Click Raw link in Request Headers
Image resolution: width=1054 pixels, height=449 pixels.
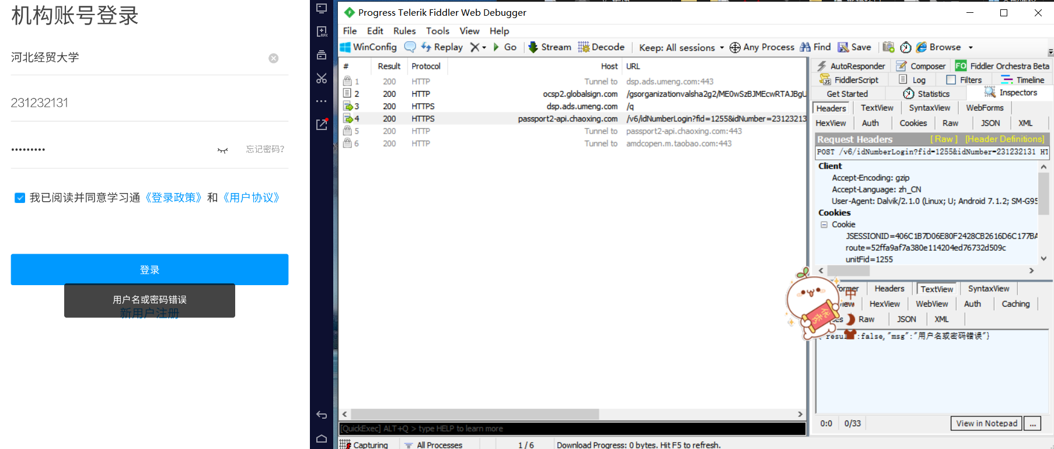(944, 139)
